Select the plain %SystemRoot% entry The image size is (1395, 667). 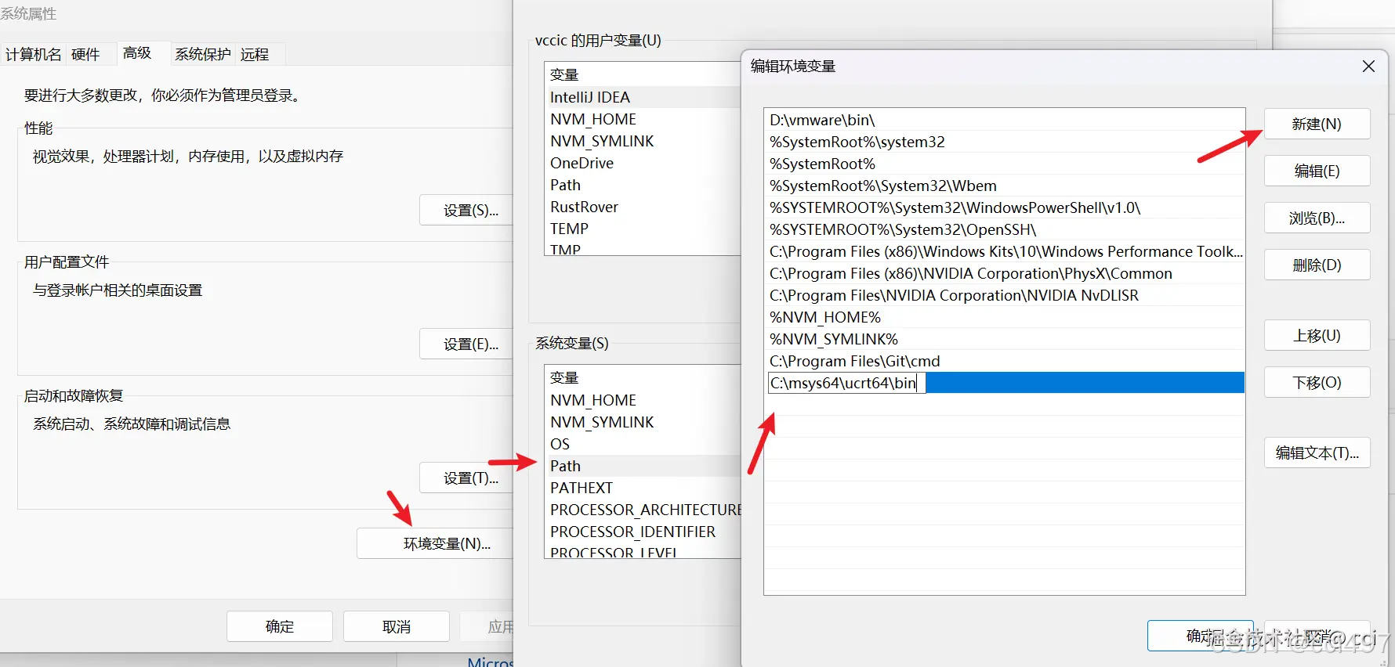click(1004, 164)
